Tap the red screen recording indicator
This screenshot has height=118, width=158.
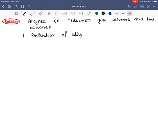click(135, 1)
